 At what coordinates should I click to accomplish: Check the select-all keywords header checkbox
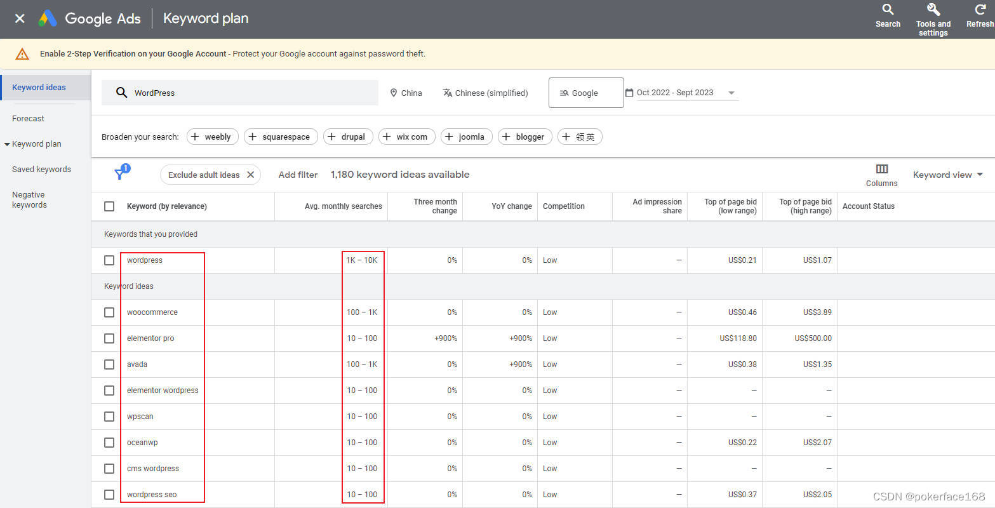tap(109, 206)
